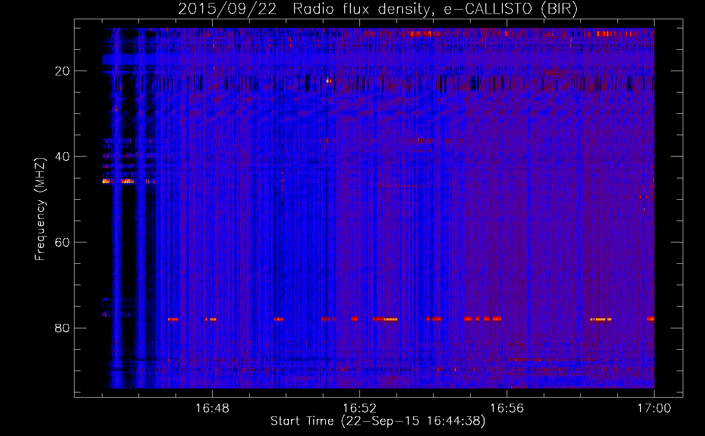705x436 pixels.
Task: Click the '60' frequency tick label
Action: [x=62, y=242]
